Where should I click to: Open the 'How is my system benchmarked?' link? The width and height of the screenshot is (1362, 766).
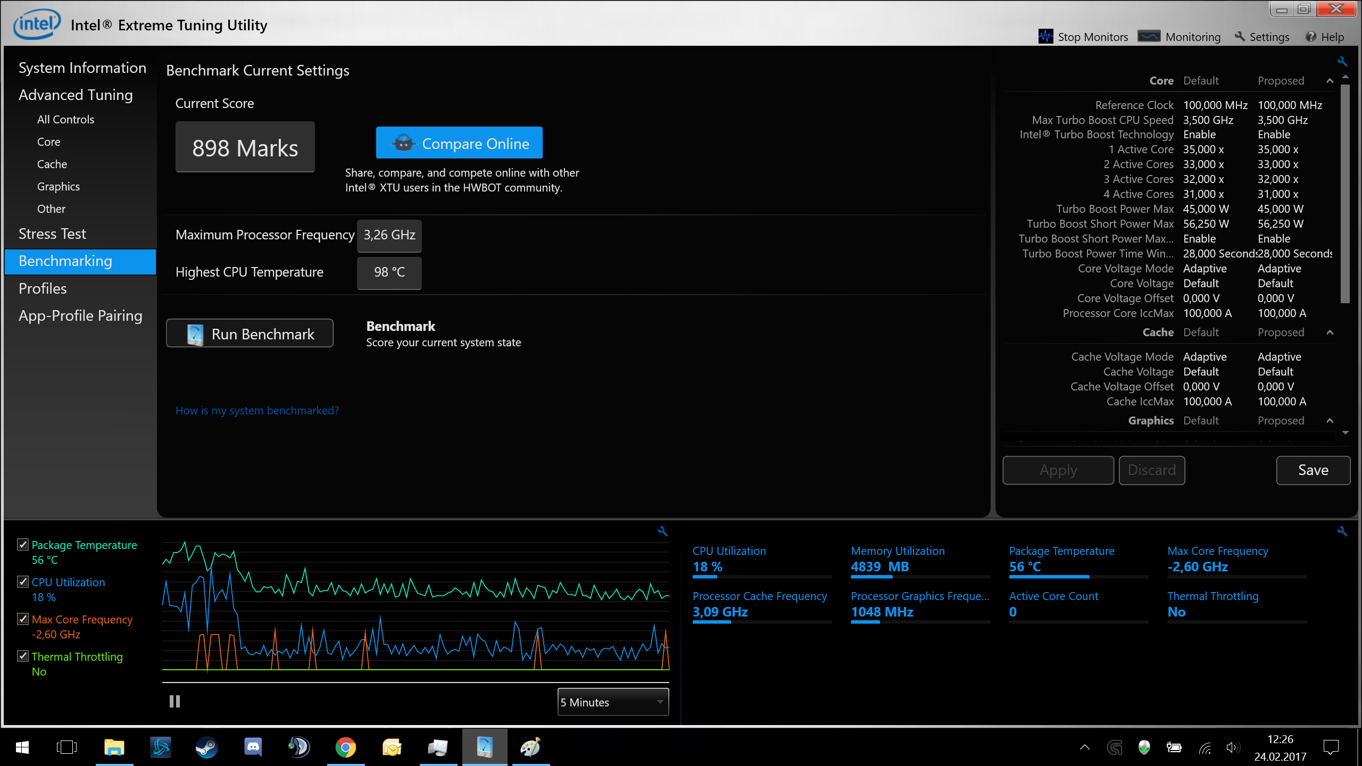[x=257, y=411]
